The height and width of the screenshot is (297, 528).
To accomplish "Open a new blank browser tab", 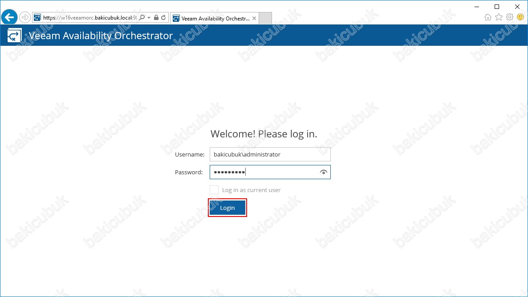I will [265, 18].
